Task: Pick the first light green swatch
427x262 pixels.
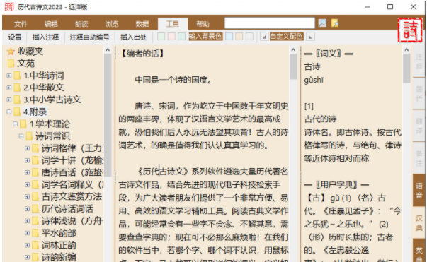Action: 161,37
